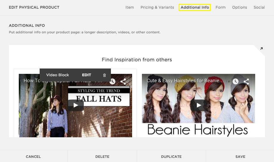This screenshot has height=162, width=274.
Task: Cancel editing the physical product
Action: click(x=33, y=156)
